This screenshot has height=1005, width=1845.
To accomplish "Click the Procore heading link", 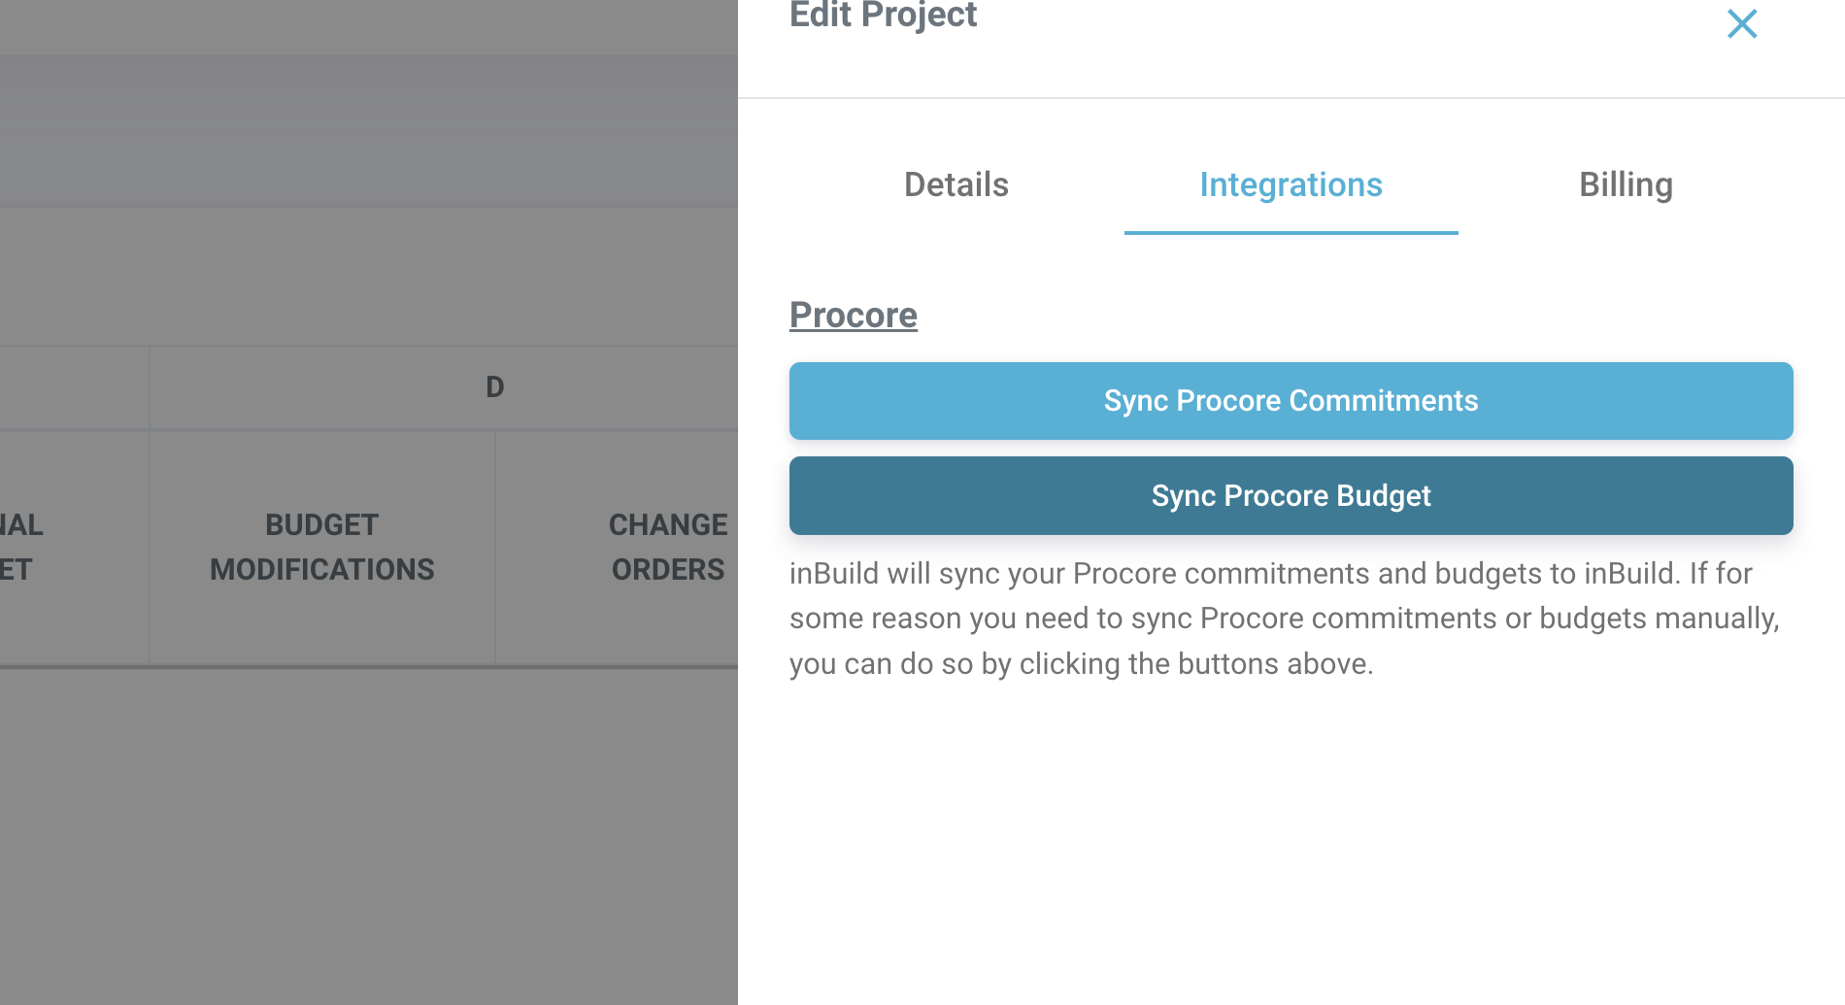I will click(x=853, y=315).
